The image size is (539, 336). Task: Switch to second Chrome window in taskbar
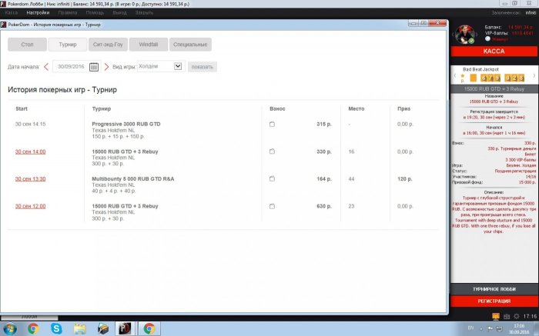click(149, 328)
